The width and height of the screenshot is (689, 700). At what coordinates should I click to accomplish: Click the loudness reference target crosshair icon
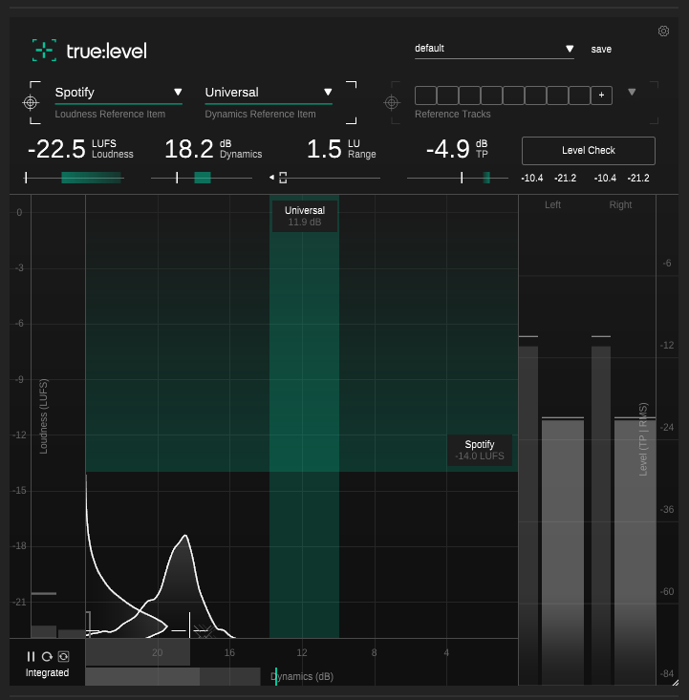(x=32, y=102)
